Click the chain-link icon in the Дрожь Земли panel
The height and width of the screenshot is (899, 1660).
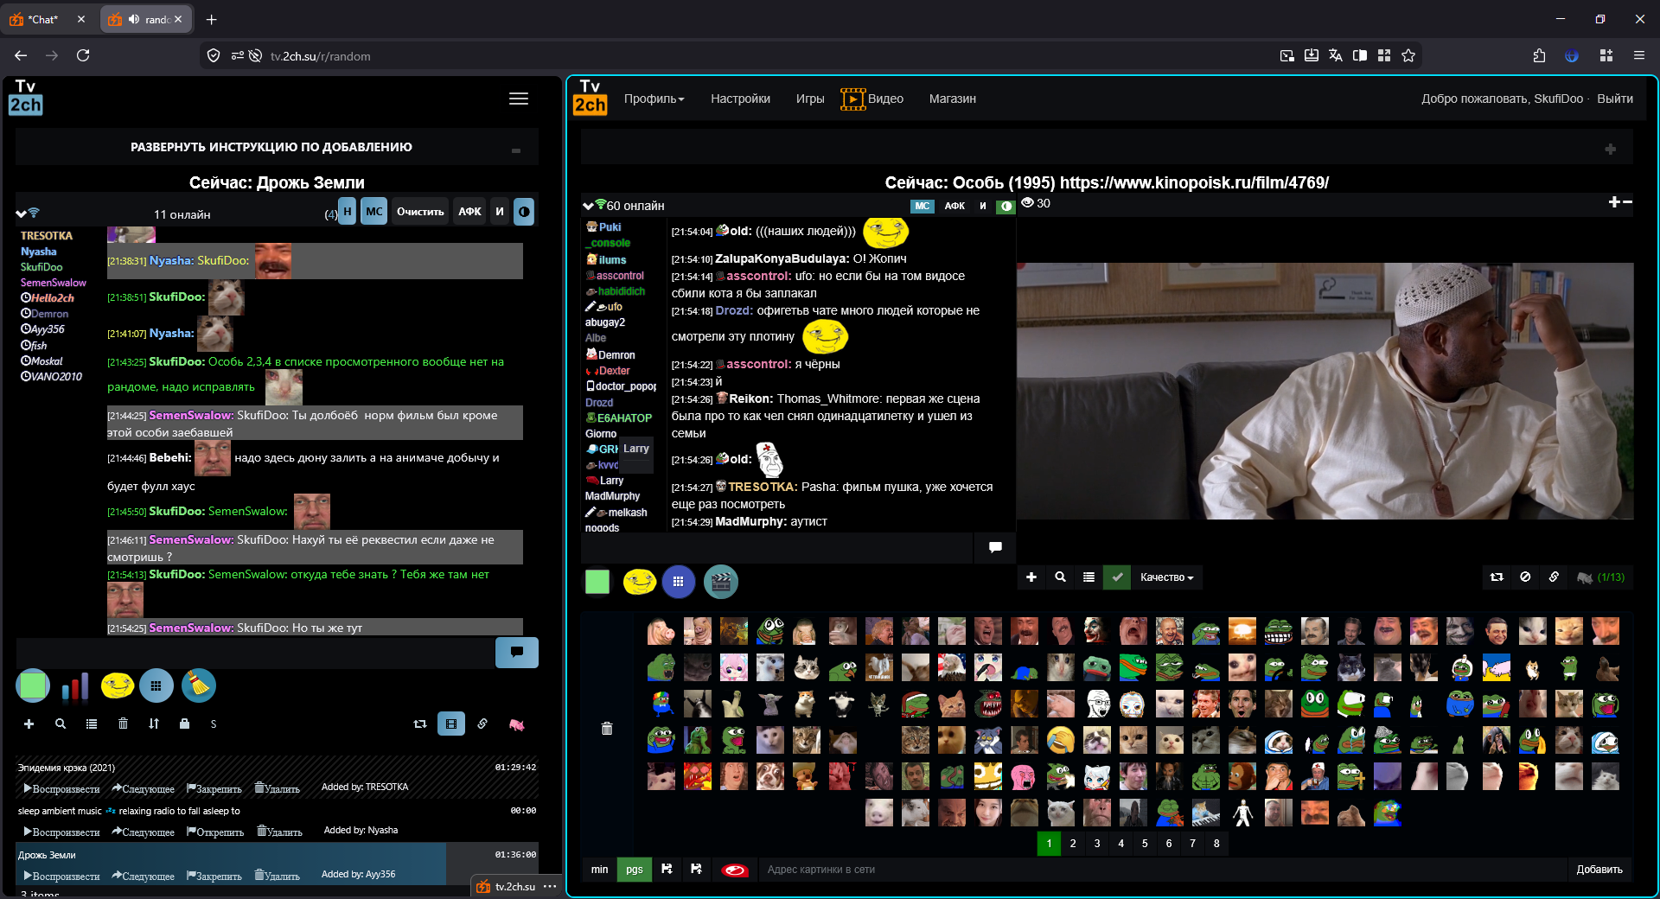482,724
